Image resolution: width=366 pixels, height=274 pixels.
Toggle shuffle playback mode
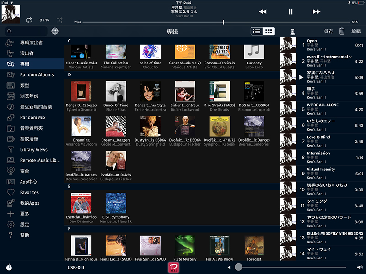point(60,20)
